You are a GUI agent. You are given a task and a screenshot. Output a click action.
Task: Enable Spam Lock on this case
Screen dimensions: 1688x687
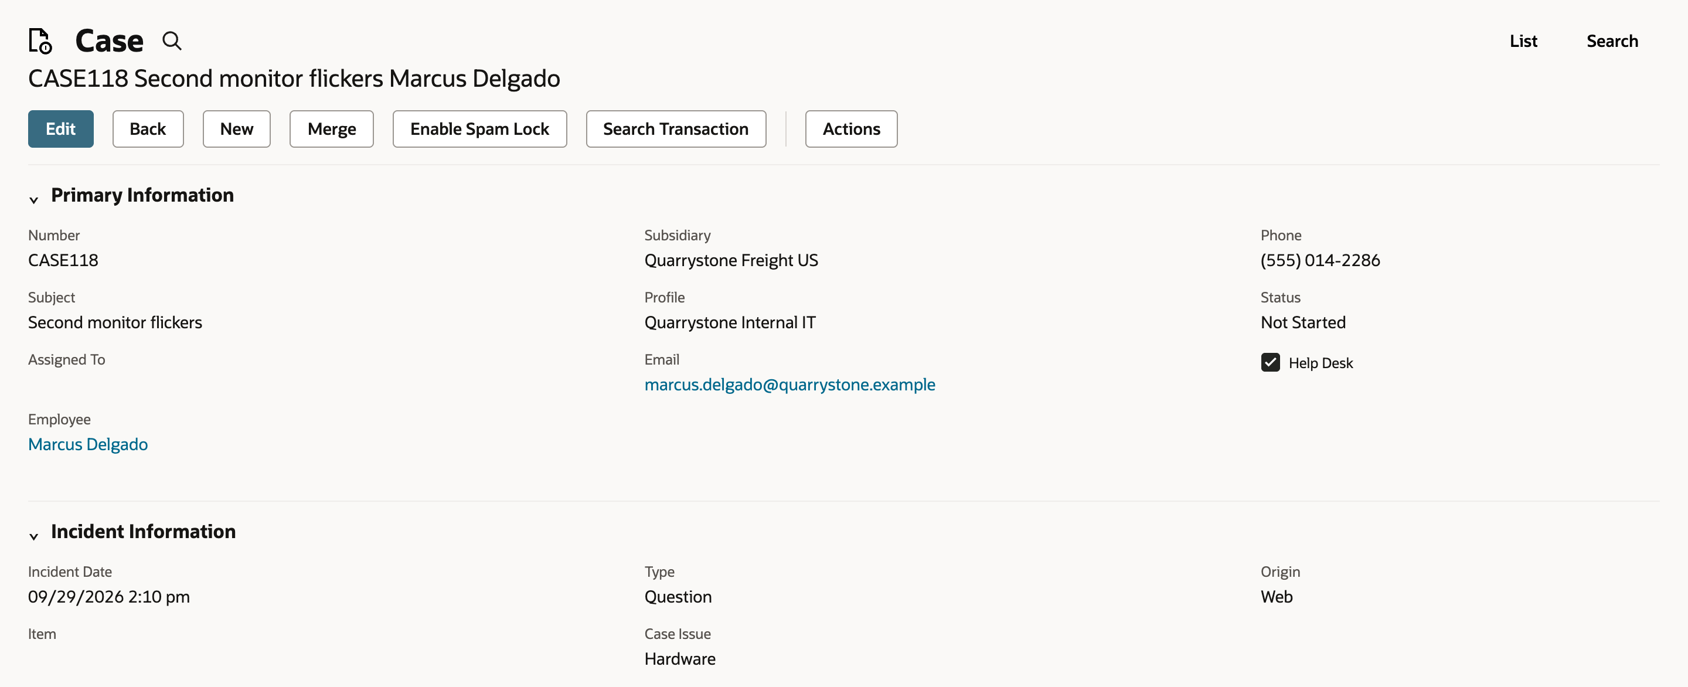tap(479, 129)
